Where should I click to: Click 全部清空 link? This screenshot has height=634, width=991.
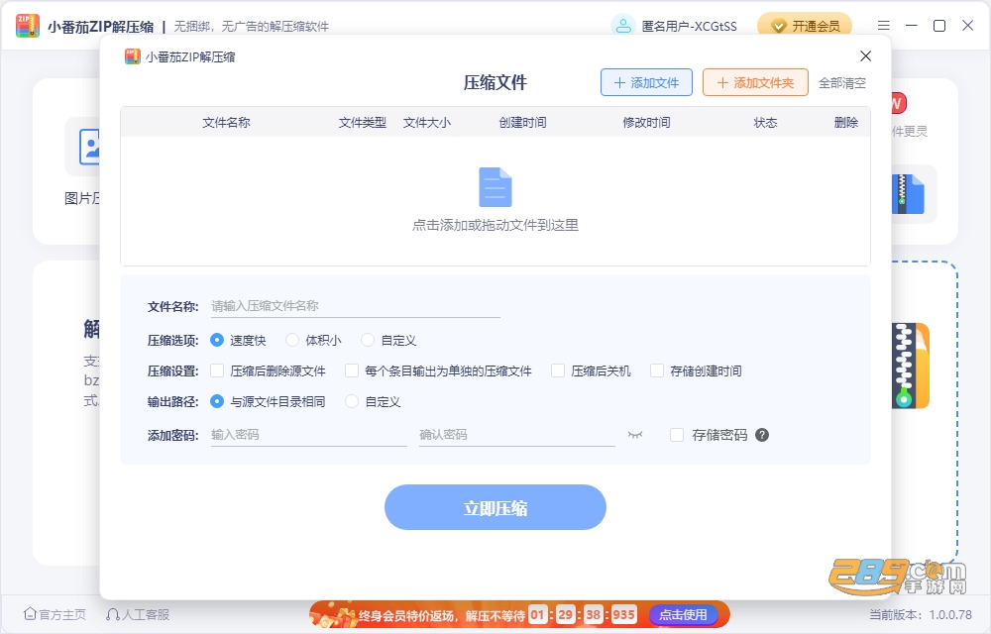[841, 83]
